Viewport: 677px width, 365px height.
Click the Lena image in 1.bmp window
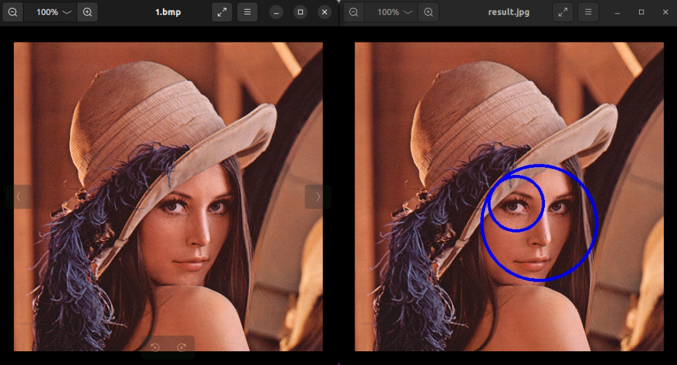(x=168, y=197)
